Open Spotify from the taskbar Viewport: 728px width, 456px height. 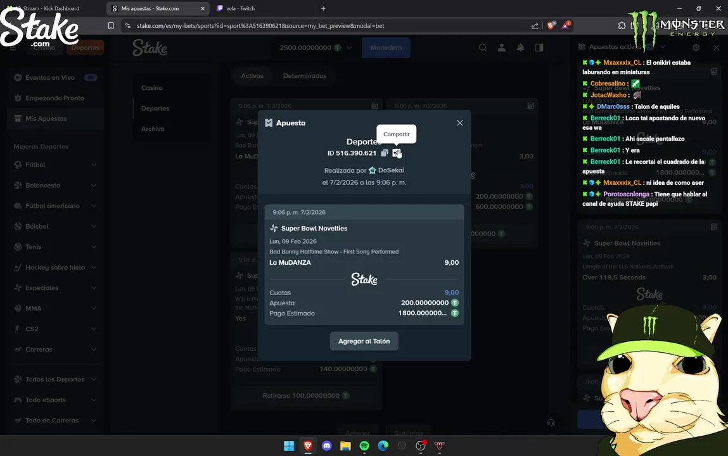pyautogui.click(x=364, y=446)
